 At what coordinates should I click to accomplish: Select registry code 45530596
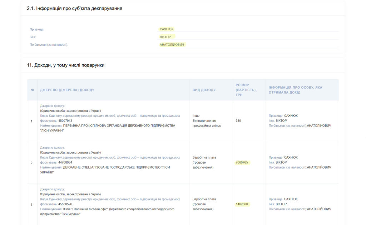click(x=65, y=204)
